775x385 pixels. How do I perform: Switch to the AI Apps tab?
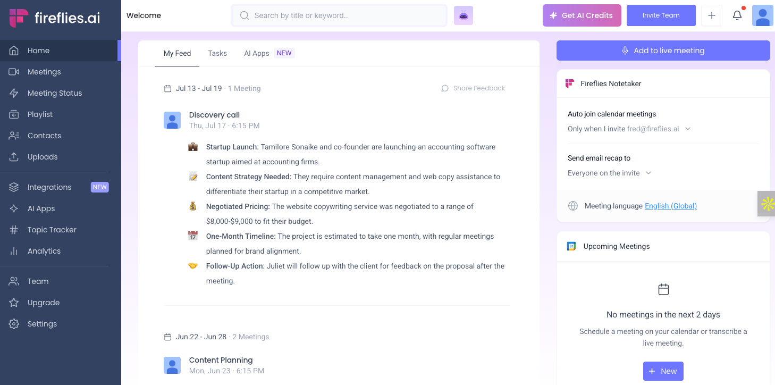[269, 53]
